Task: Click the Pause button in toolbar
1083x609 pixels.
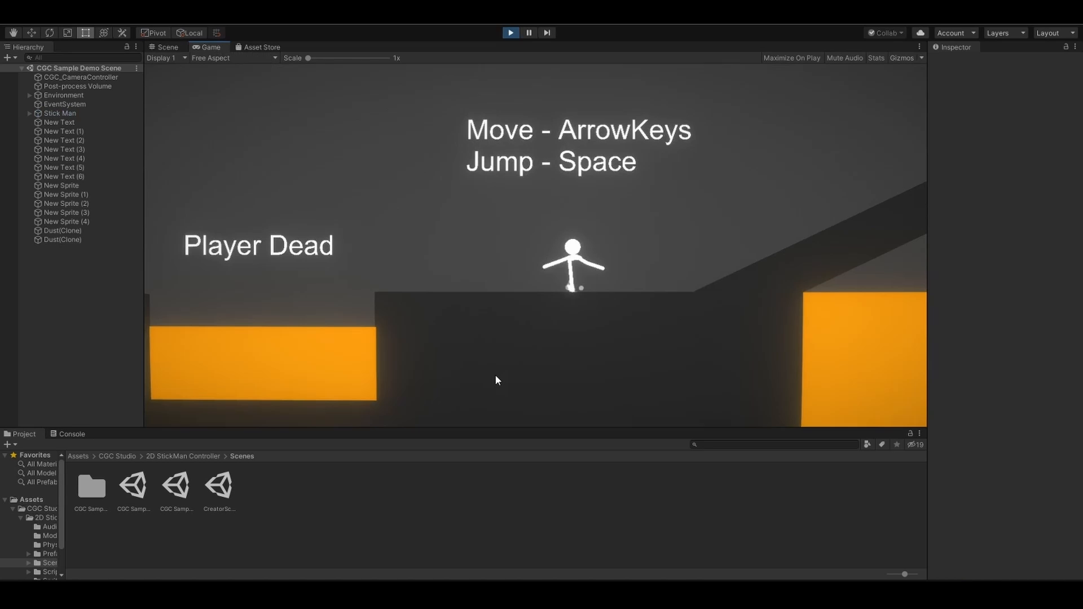Action: [529, 33]
